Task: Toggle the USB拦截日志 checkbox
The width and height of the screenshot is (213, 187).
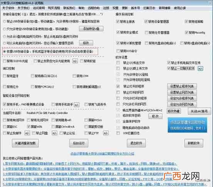Action: 118,133
